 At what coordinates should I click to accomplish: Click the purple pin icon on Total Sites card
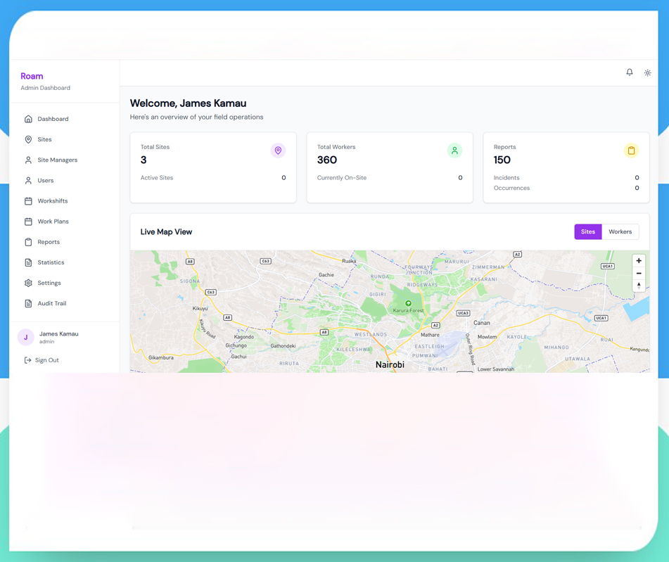coord(278,151)
